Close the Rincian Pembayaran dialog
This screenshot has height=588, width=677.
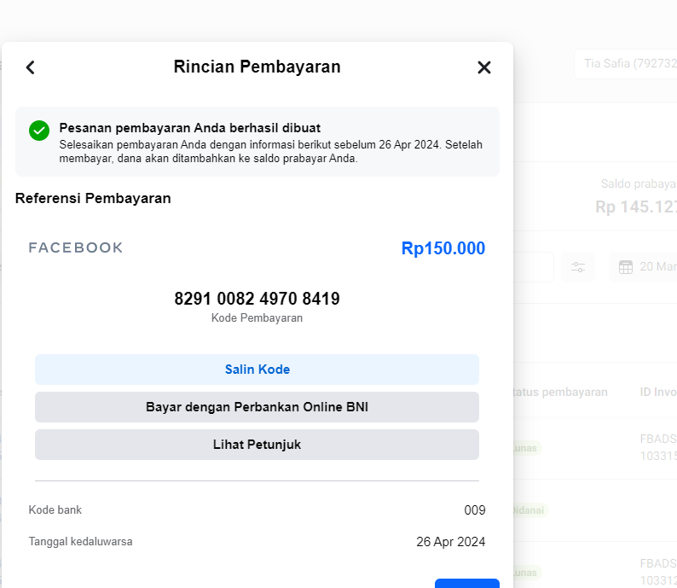tap(483, 67)
